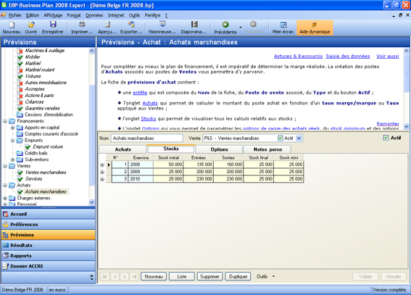Screen dimensions: 411x295
Task: Open the Dossier ACCRE section
Action: point(49,266)
